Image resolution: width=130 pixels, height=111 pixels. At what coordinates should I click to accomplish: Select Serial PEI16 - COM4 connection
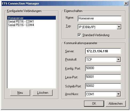pyautogui.click(x=31, y=25)
